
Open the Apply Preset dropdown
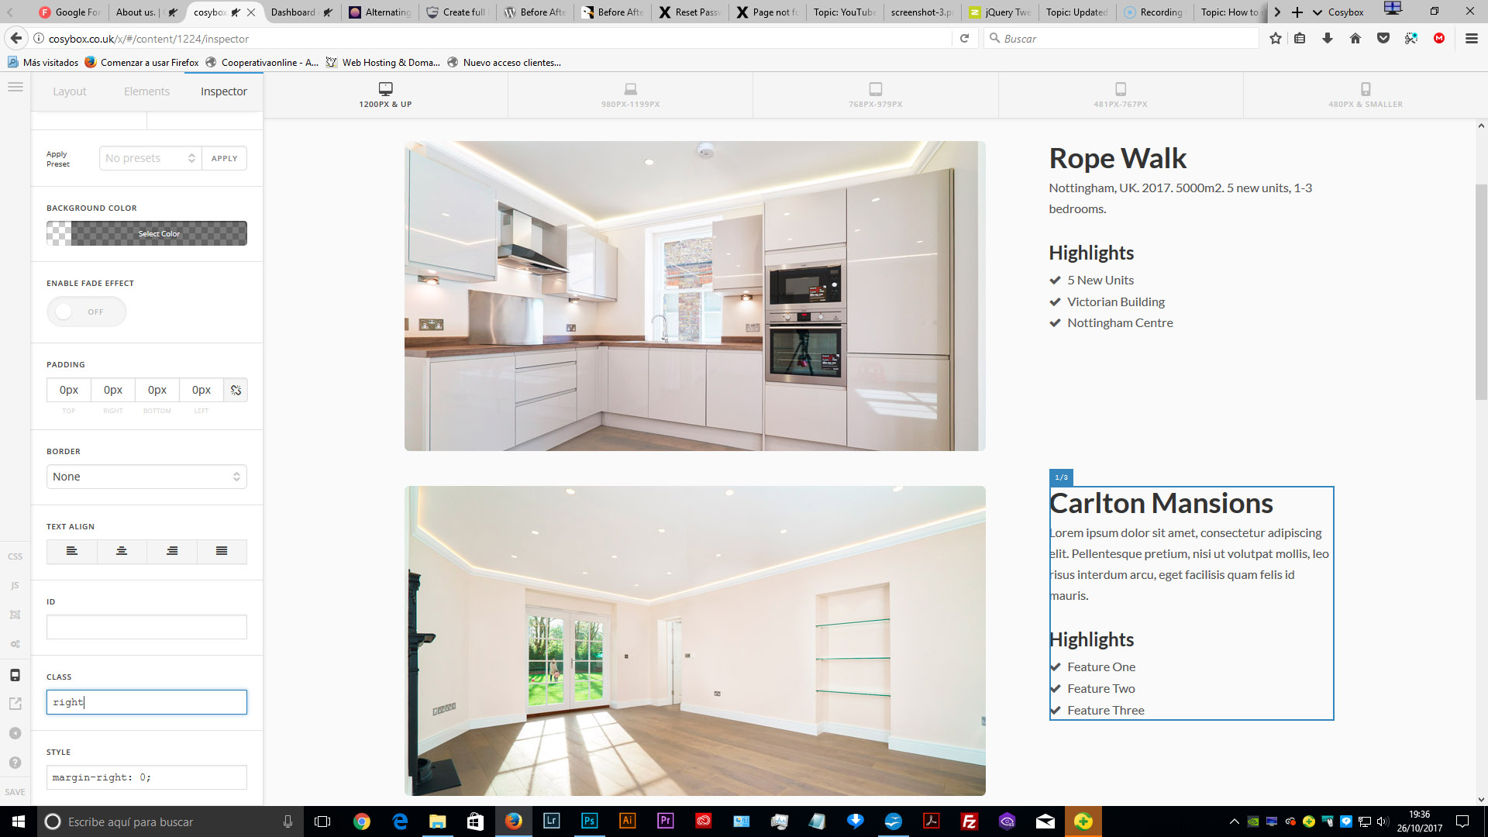pyautogui.click(x=150, y=158)
